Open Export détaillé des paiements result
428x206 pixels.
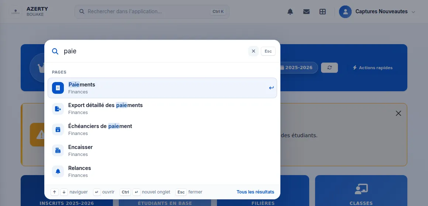coord(162,109)
